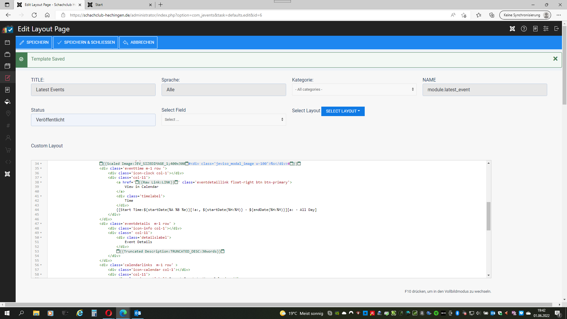Click the Truncated Description field tag in code
This screenshot has height=319, width=567.
click(x=170, y=251)
